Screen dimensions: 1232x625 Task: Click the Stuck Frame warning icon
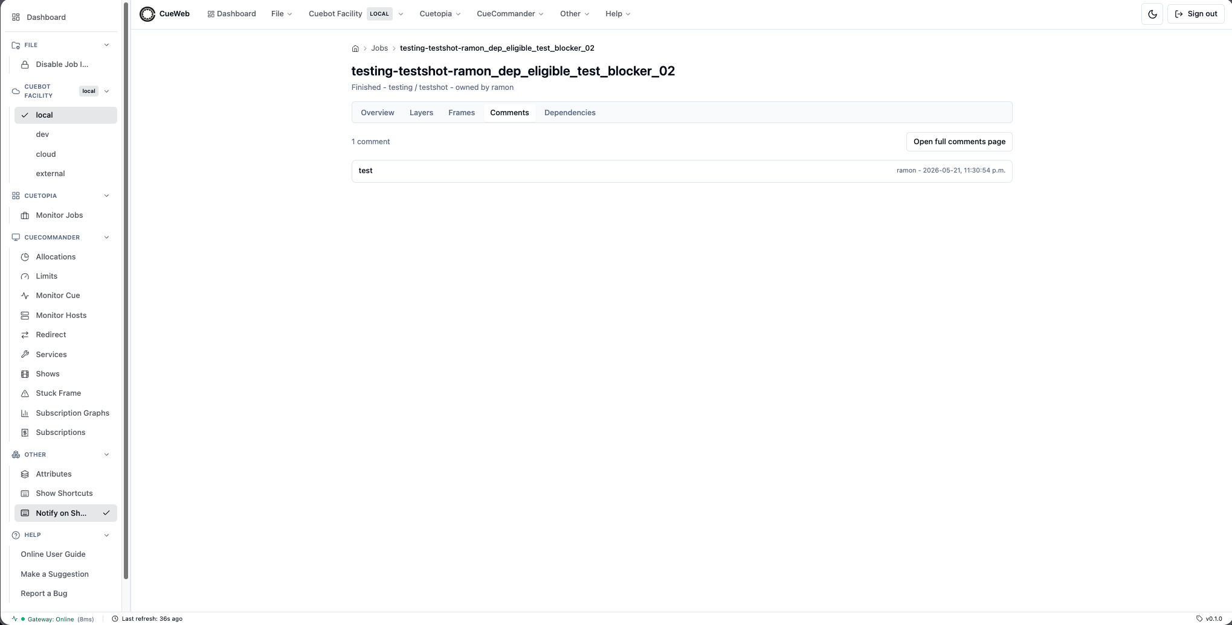pyautogui.click(x=25, y=393)
